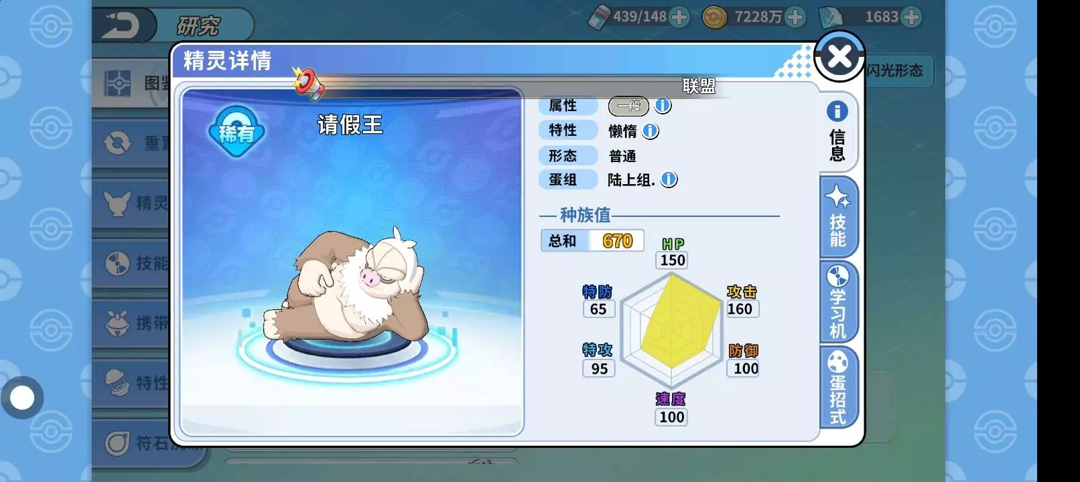Screen dimensions: 1080x482
Task: Select the 蛋招式 side tab
Action: pyautogui.click(x=838, y=388)
